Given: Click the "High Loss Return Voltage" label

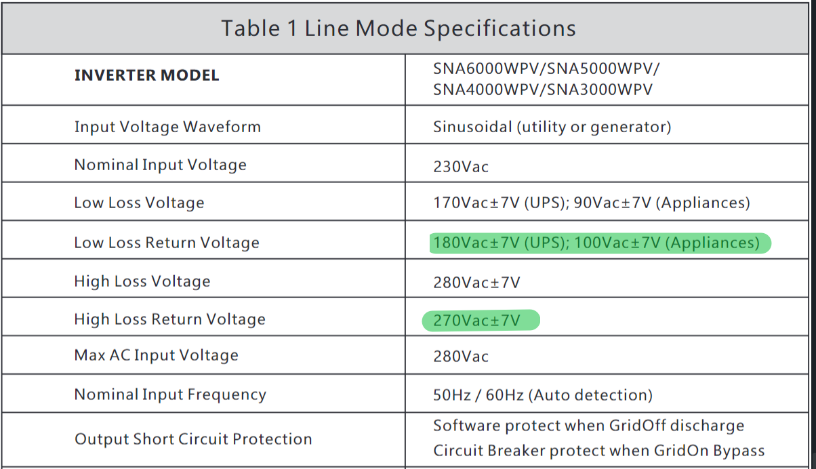Looking at the screenshot, I should tap(169, 319).
